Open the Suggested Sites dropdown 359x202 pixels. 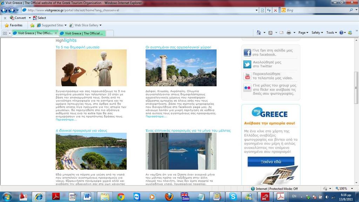coord(52,25)
